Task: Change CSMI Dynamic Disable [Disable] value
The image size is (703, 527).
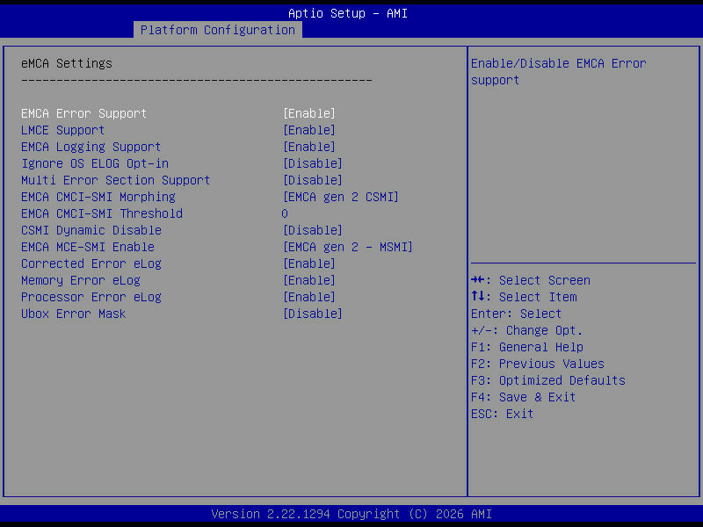Action: pyautogui.click(x=313, y=230)
